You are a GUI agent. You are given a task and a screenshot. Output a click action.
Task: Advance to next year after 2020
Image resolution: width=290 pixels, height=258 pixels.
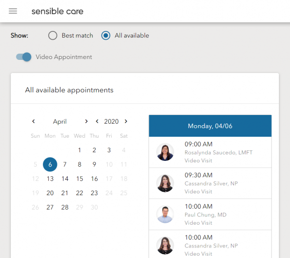[126, 121]
